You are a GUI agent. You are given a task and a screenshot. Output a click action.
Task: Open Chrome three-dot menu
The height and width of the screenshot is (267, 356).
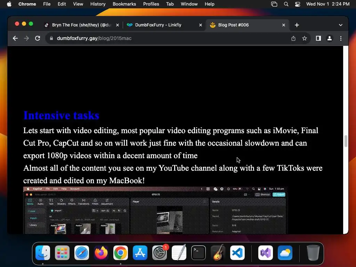tap(341, 38)
